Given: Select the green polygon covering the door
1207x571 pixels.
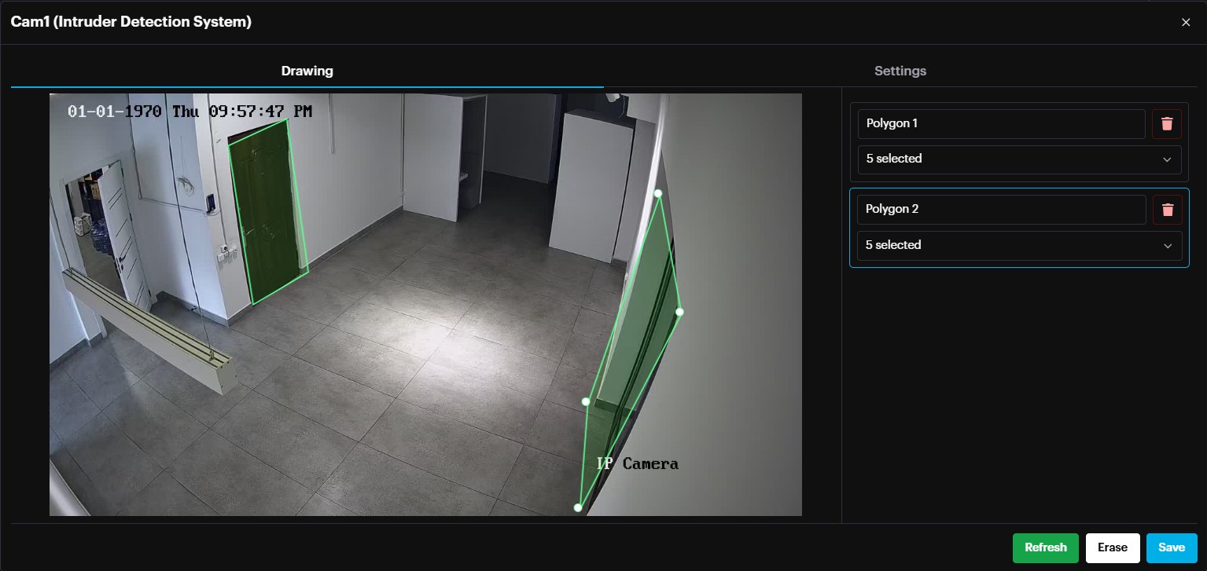Looking at the screenshot, I should pos(267,212).
